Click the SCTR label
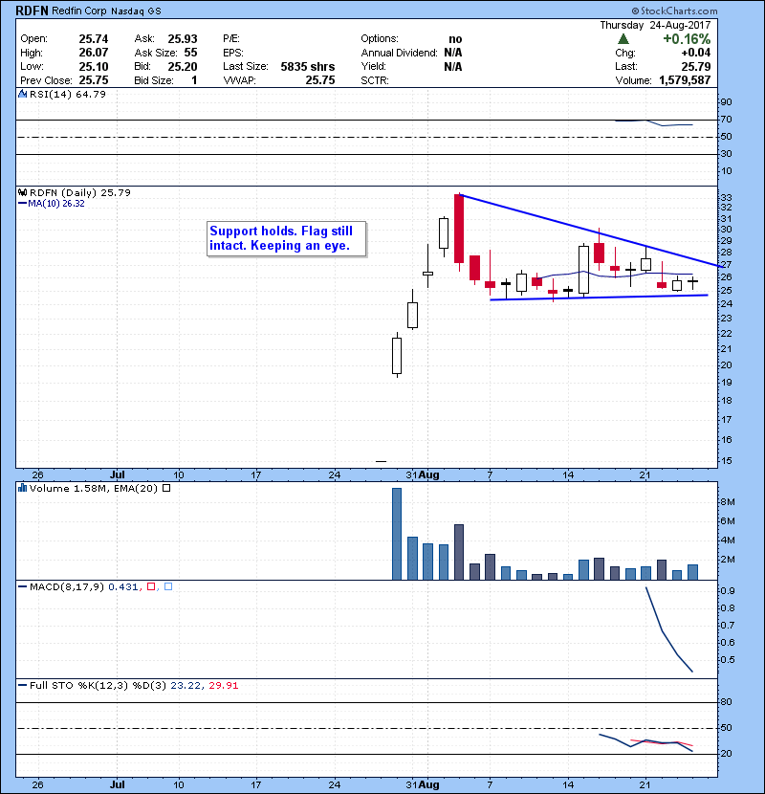This screenshot has height=794, width=765. [375, 80]
